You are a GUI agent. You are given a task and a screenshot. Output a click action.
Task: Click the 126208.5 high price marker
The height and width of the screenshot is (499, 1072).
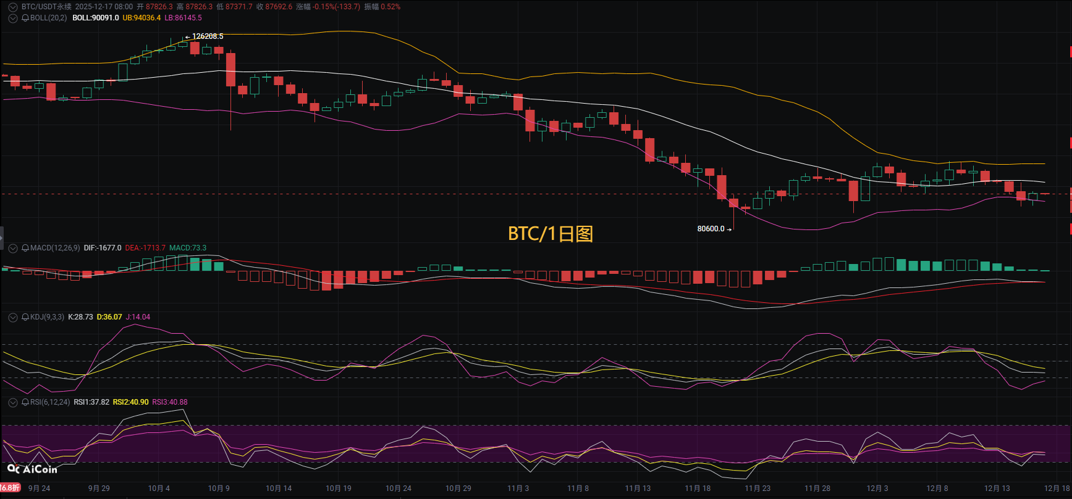pyautogui.click(x=207, y=36)
